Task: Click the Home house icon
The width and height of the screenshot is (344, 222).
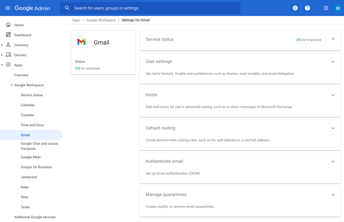Action: 8,24
